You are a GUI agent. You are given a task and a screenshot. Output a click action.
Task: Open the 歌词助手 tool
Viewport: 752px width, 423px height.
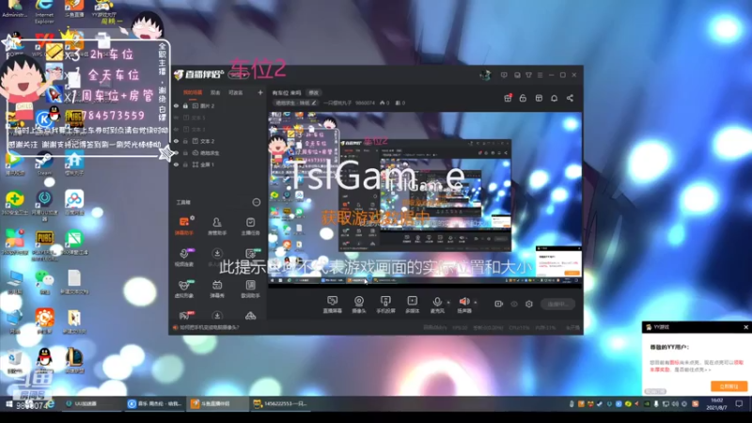pos(250,289)
